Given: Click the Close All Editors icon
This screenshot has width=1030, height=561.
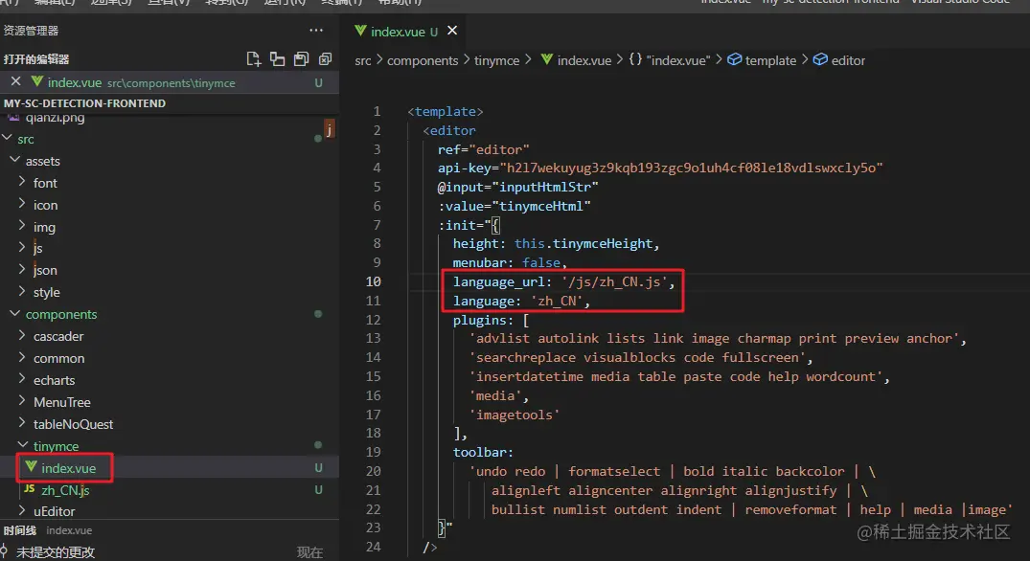Looking at the screenshot, I should click(x=325, y=59).
